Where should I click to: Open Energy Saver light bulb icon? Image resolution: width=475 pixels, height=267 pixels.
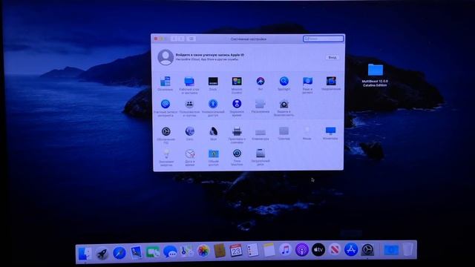tap(166, 154)
